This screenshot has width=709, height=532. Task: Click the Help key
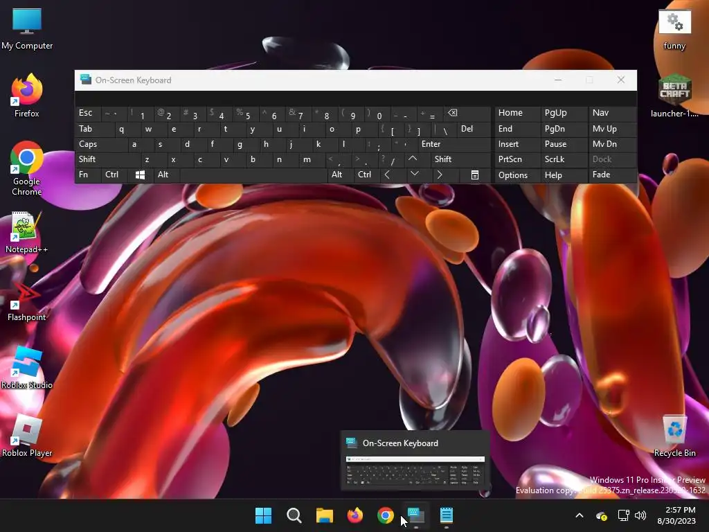pyautogui.click(x=563, y=175)
